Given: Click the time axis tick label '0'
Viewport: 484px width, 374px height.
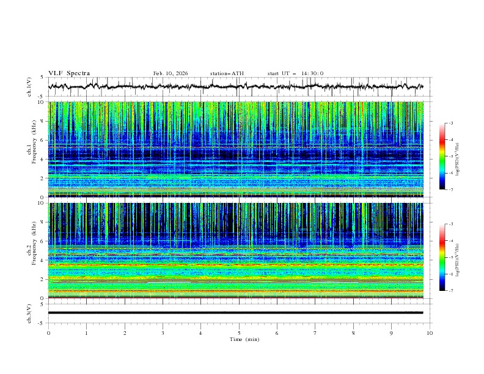Looking at the screenshot, I should [48, 333].
